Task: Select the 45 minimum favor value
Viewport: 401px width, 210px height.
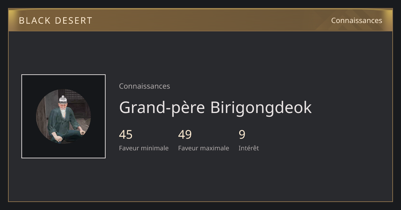Action: coord(126,135)
